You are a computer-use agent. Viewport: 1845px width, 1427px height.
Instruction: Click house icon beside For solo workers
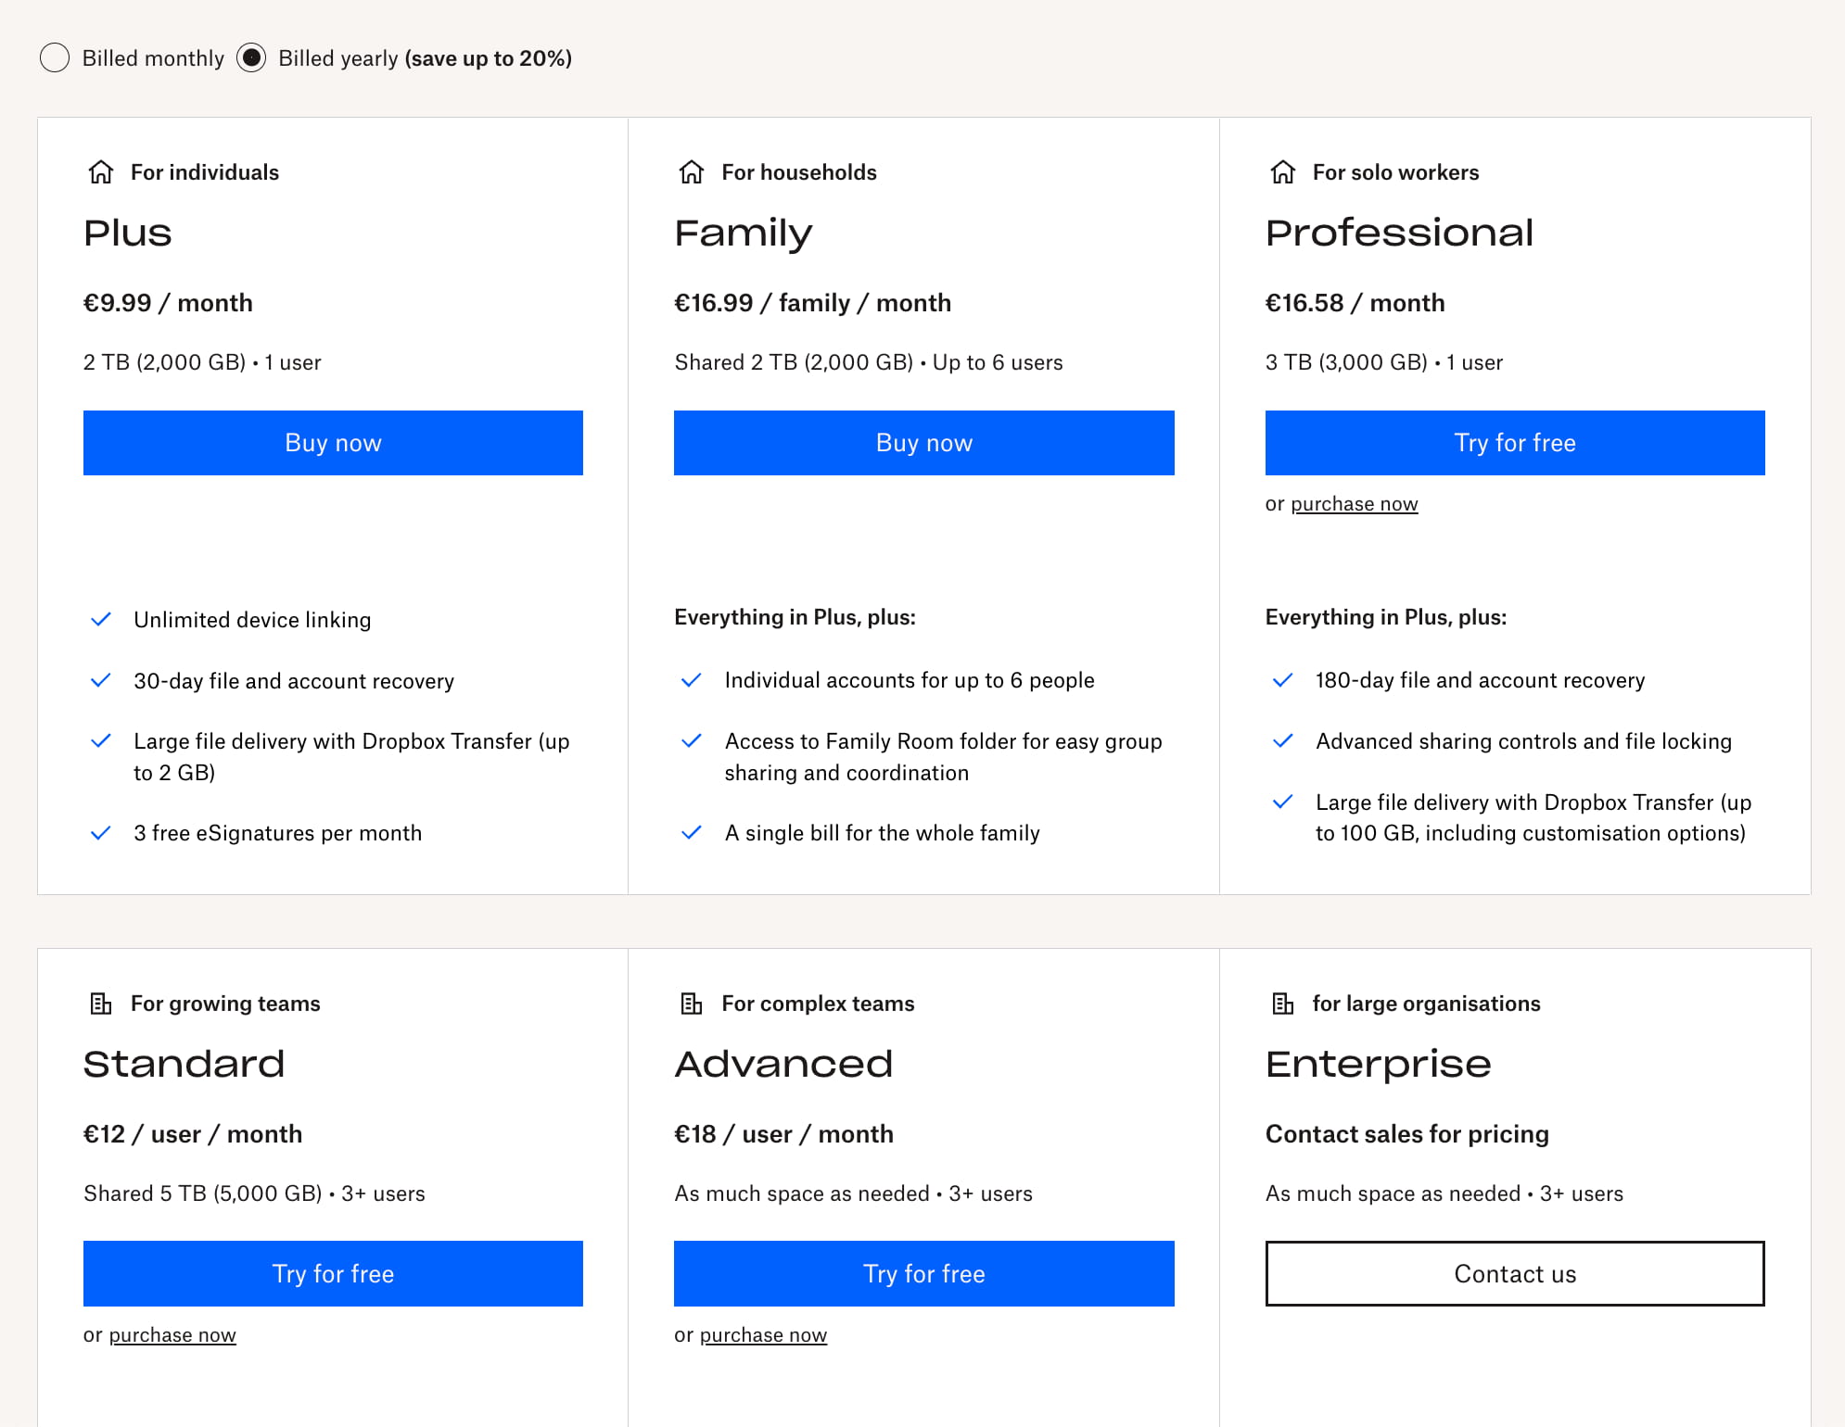coord(1283,172)
